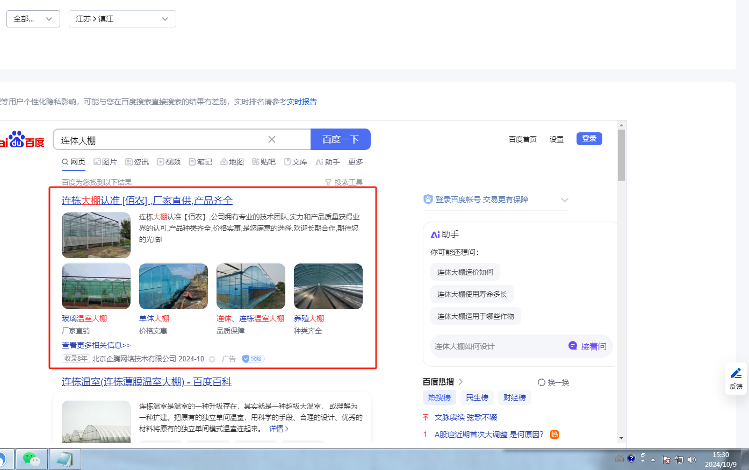Image resolution: width=749 pixels, height=470 pixels.
Task: Click the WeChat icon in taskbar
Action: coord(31,459)
